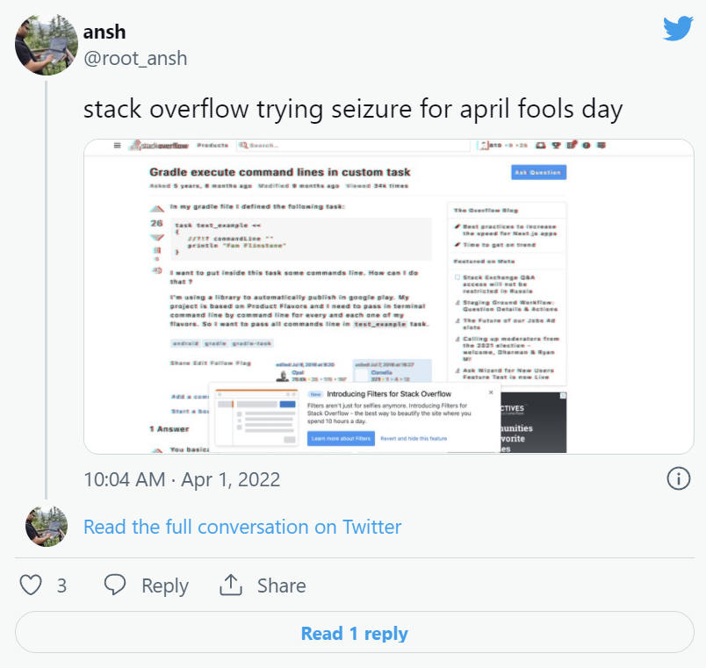The height and width of the screenshot is (668, 706).
Task: Open the inbox icon in Stack Overflow's top bar
Action: point(540,146)
